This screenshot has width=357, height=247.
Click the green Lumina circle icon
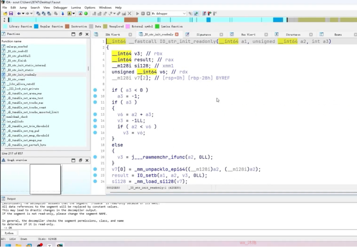(86, 14)
